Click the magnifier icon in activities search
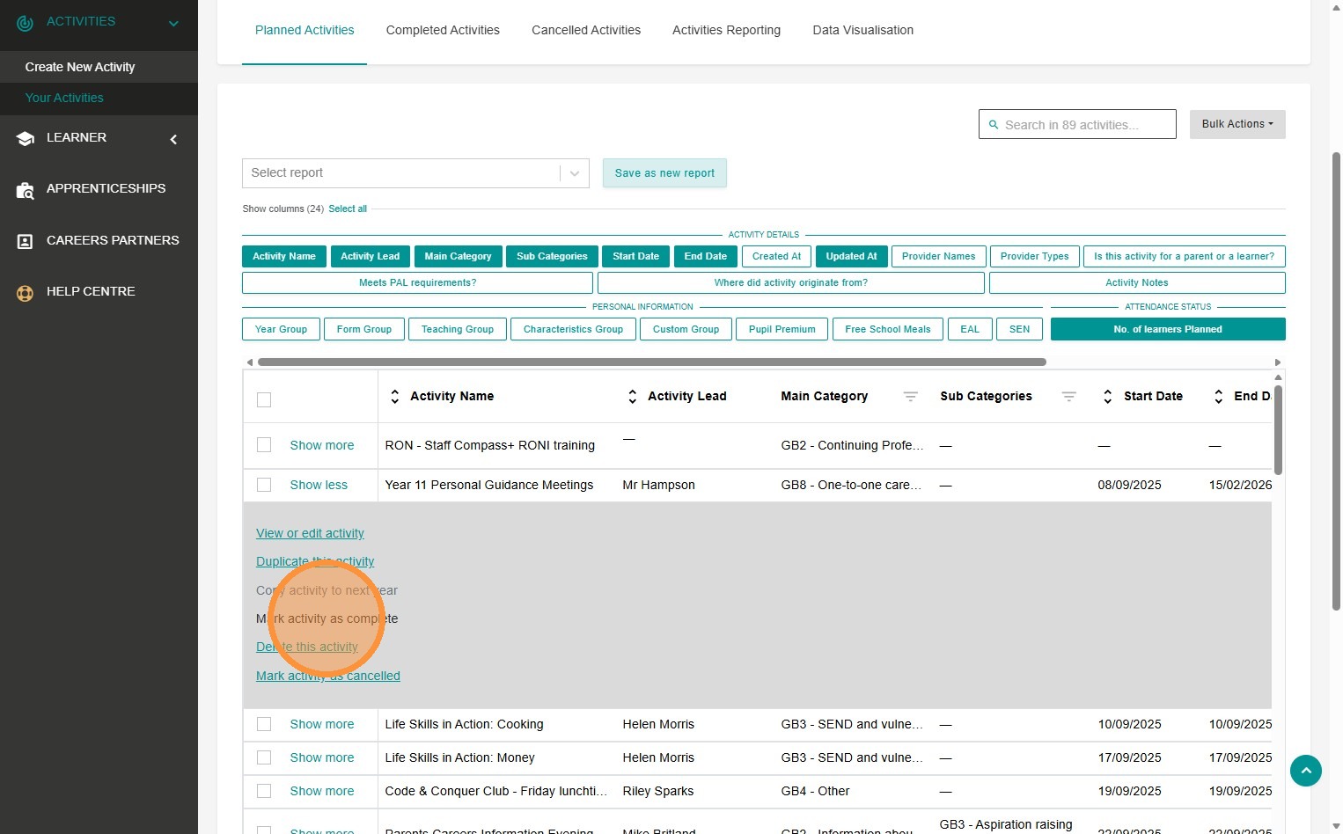Viewport: 1343px width, 834px height. pyautogui.click(x=994, y=125)
